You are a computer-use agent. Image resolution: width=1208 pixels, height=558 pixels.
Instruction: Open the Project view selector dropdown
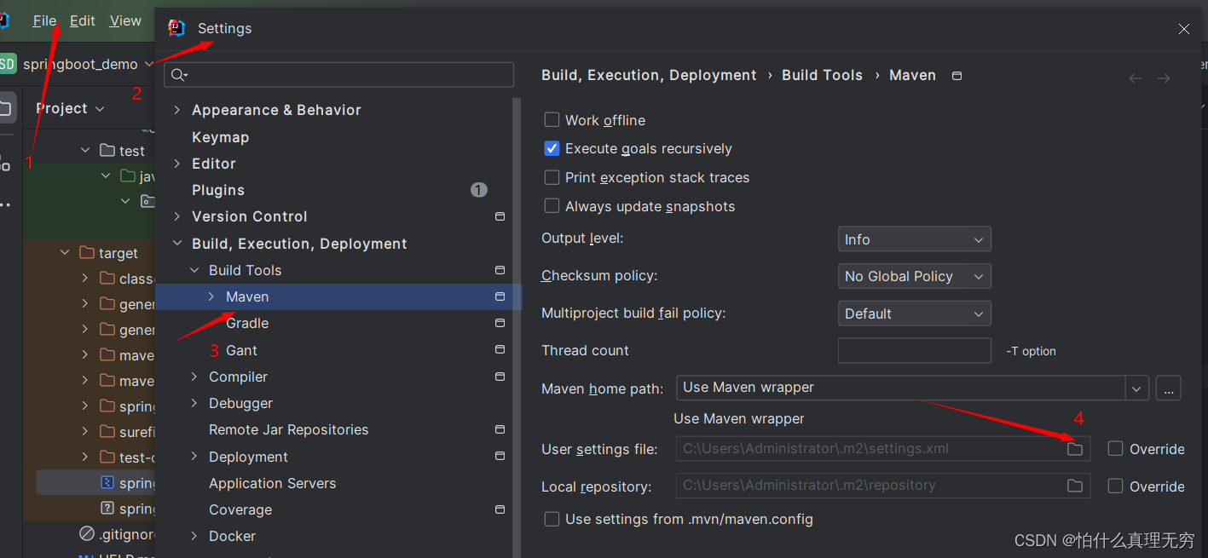pos(70,108)
